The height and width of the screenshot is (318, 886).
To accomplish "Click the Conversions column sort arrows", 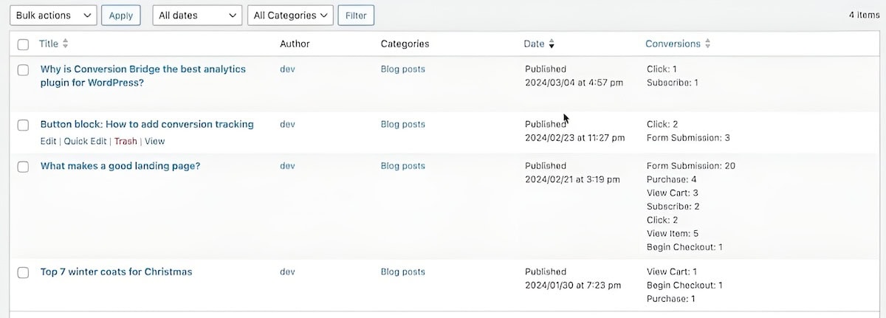I will pos(707,44).
